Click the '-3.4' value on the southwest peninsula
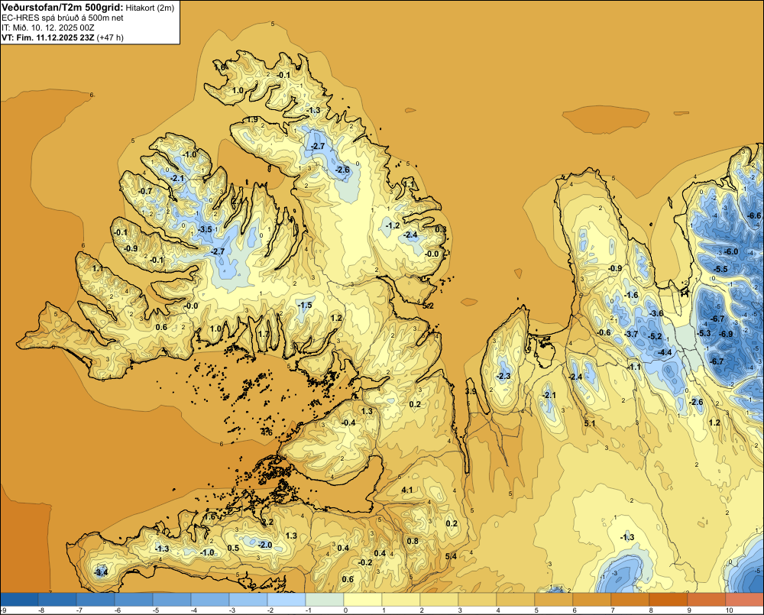764x615 pixels. click(x=101, y=572)
